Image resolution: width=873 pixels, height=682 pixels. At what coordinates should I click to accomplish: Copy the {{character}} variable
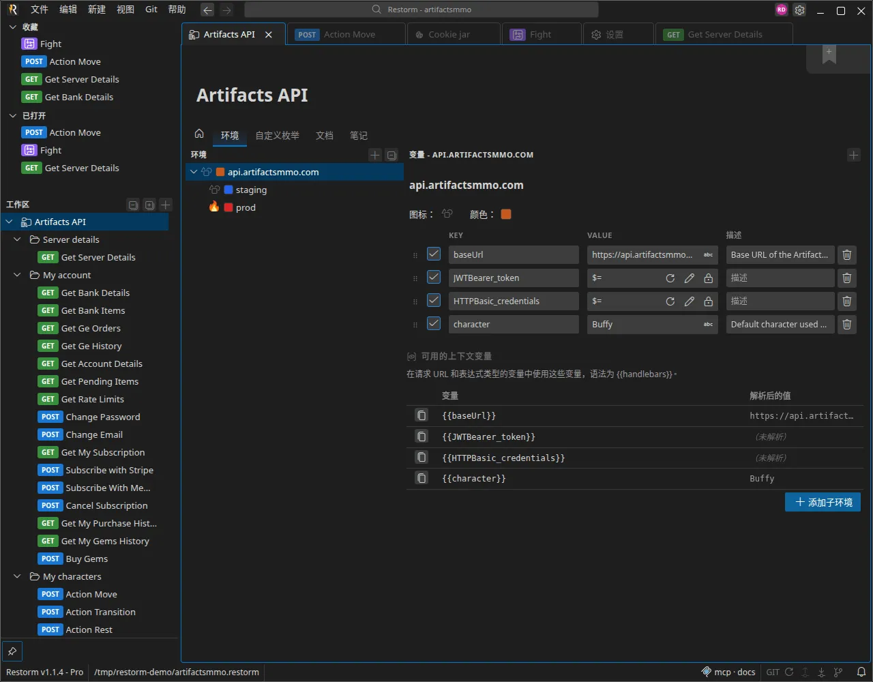[421, 478]
